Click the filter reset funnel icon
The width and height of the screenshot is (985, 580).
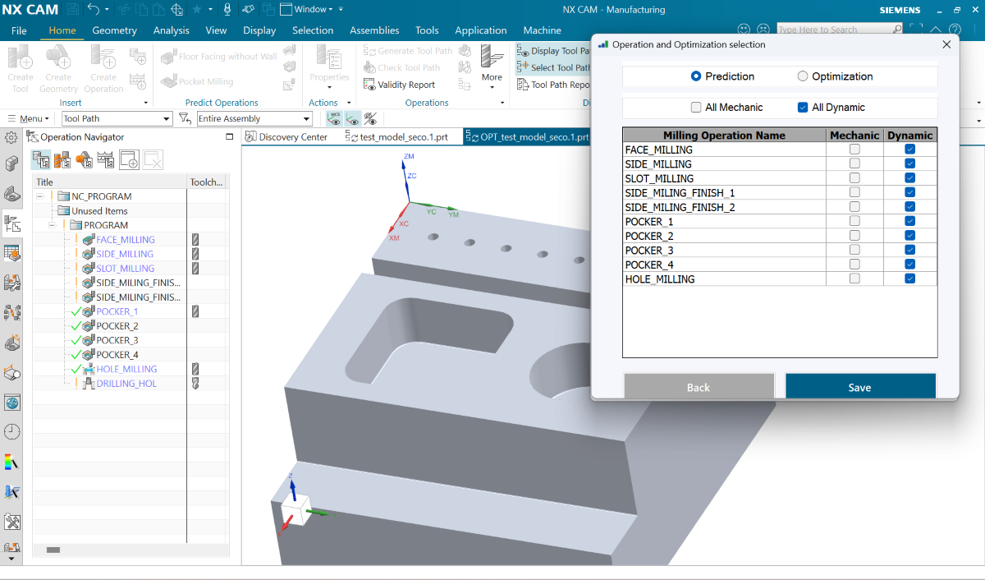pos(185,118)
